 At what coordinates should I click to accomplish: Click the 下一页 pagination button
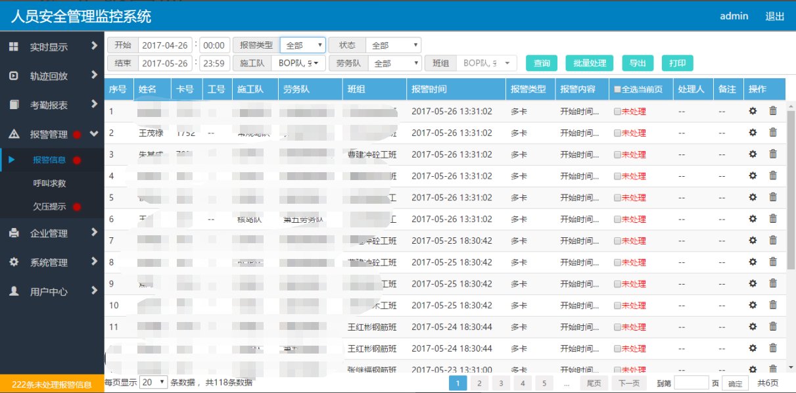tap(630, 383)
